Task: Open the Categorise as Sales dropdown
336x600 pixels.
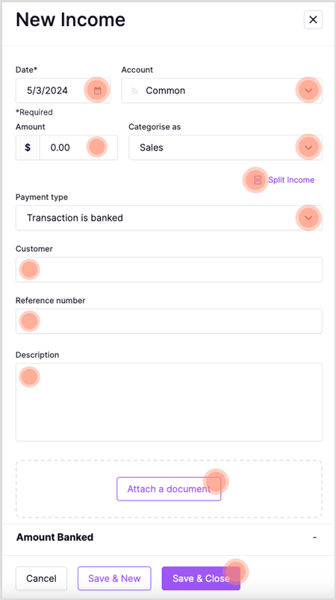Action: 225,147
